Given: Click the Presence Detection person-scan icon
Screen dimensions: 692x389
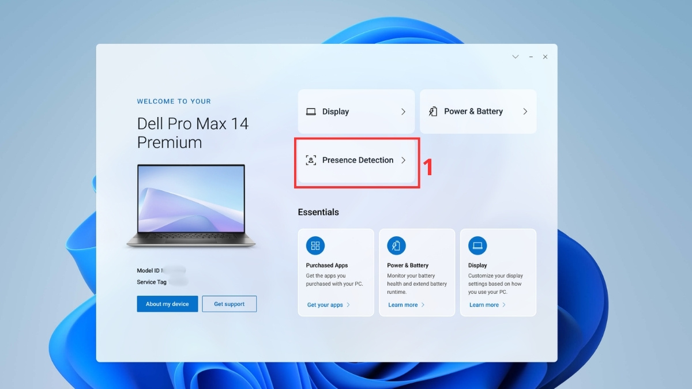Looking at the screenshot, I should click(x=311, y=160).
